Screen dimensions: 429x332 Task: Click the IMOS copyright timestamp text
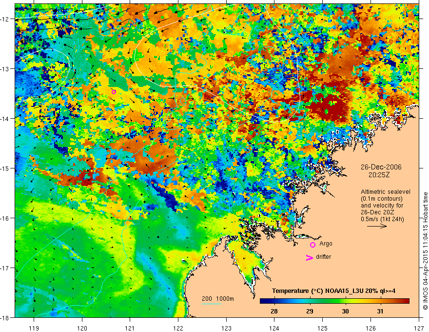[425, 251]
